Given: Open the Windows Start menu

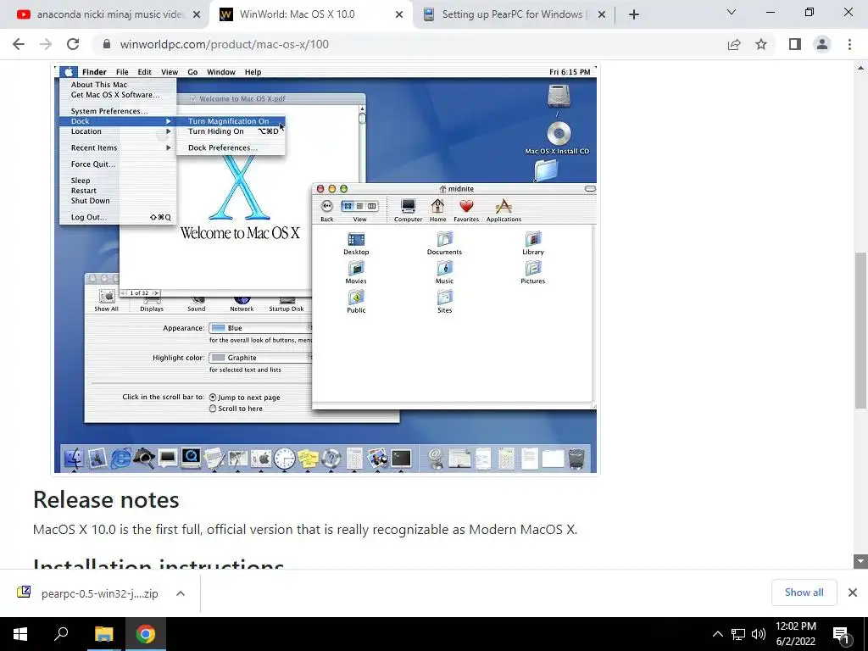Looking at the screenshot, I should [x=20, y=634].
